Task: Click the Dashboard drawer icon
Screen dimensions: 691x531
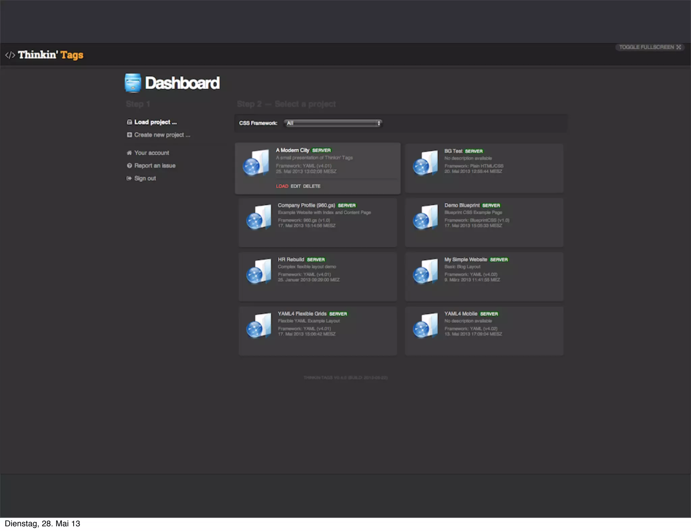Action: pos(133,83)
